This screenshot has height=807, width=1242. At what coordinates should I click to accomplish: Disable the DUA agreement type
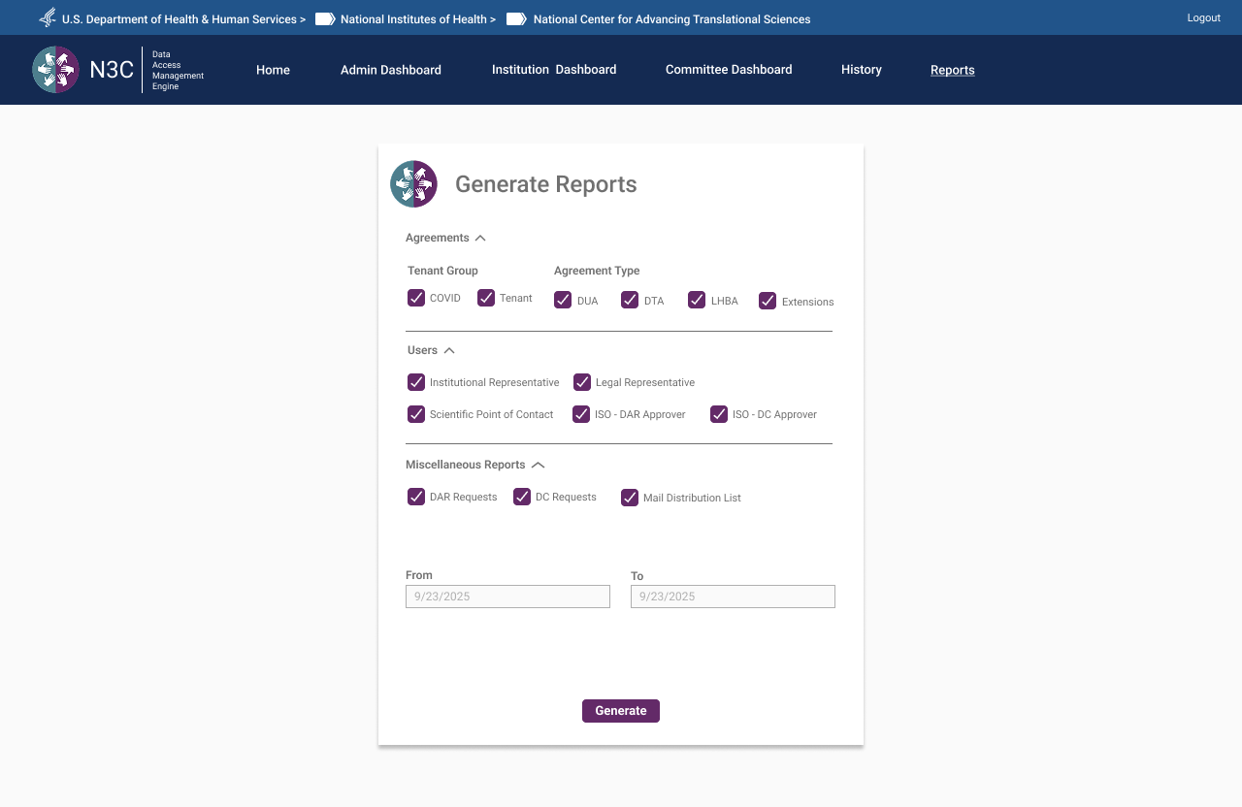[x=563, y=300]
